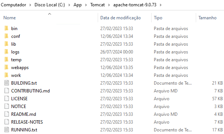Click the CONTRIBUTING.md file icon

[x=7, y=91]
